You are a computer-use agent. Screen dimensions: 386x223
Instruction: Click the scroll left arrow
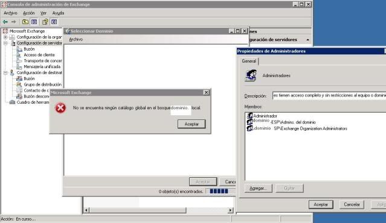(86, 210)
